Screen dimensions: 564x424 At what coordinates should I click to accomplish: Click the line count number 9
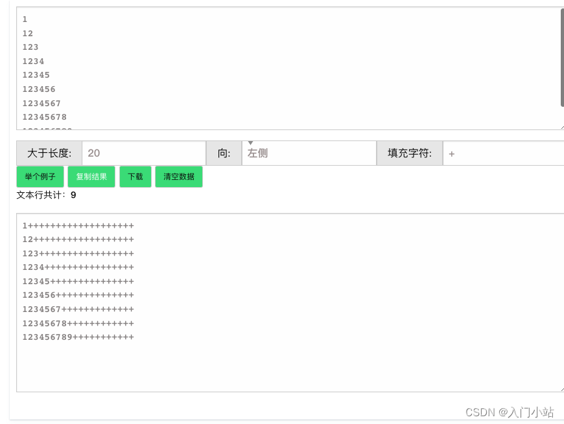73,195
